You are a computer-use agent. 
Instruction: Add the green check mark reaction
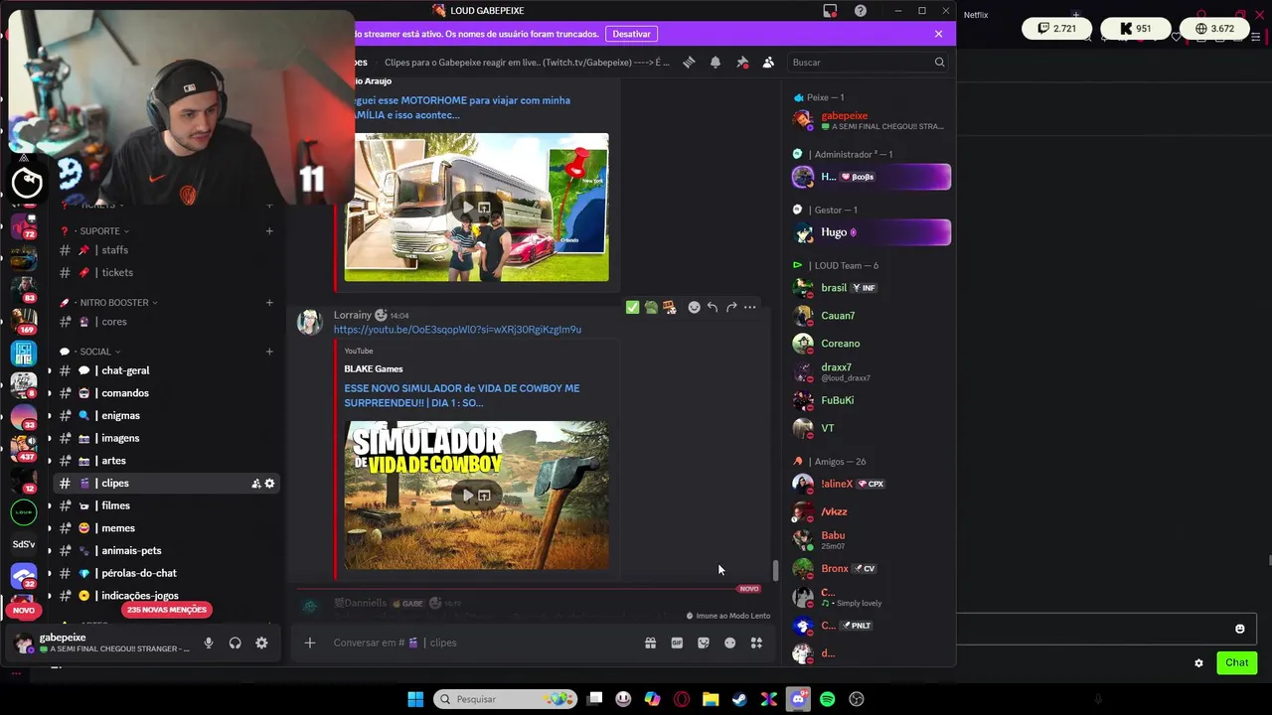point(632,307)
